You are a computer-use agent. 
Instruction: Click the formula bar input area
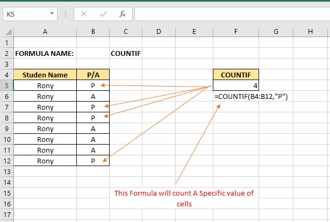tap(231, 13)
